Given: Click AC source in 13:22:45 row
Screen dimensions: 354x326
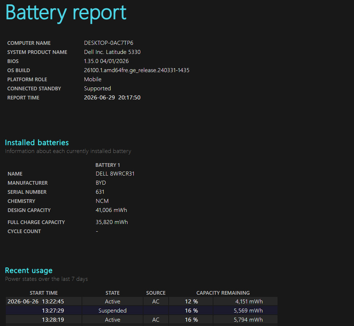Looking at the screenshot, I should point(156,301).
